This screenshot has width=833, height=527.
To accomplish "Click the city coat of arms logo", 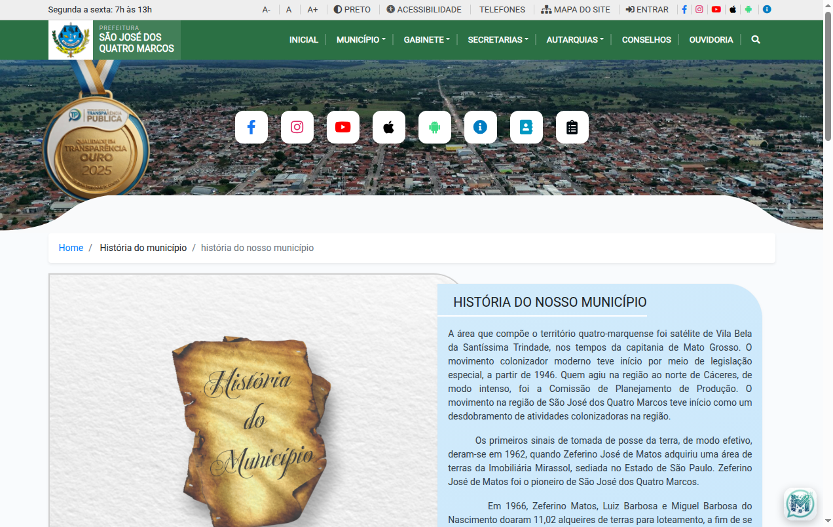I will coord(71,40).
